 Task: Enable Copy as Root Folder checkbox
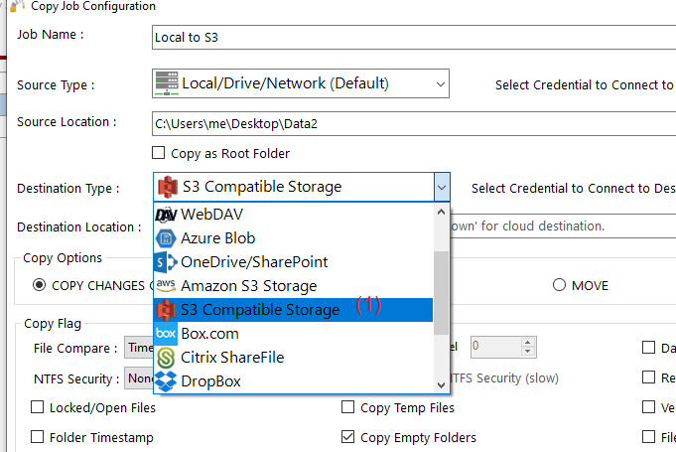(158, 154)
